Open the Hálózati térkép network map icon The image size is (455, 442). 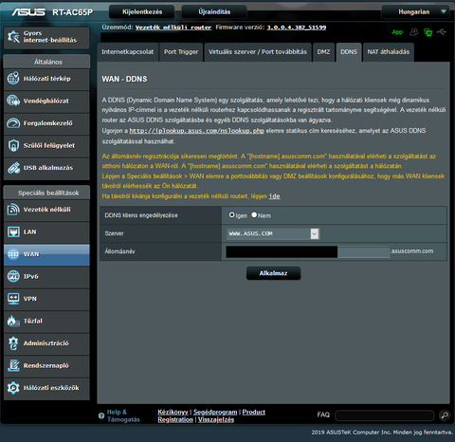[13, 79]
